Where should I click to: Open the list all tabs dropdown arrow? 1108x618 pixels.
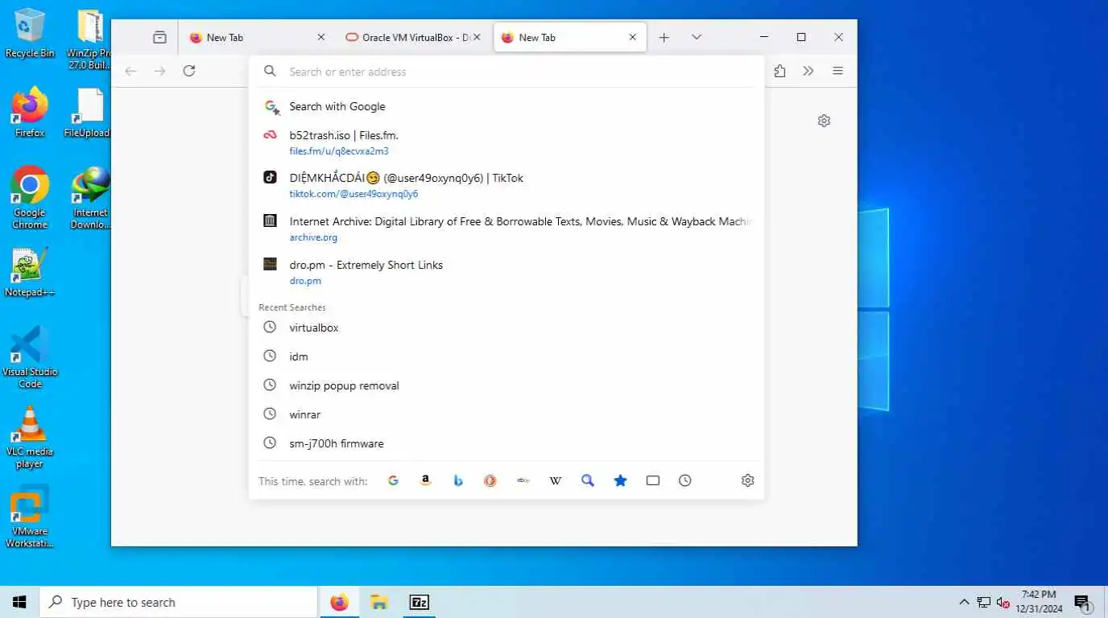point(697,37)
